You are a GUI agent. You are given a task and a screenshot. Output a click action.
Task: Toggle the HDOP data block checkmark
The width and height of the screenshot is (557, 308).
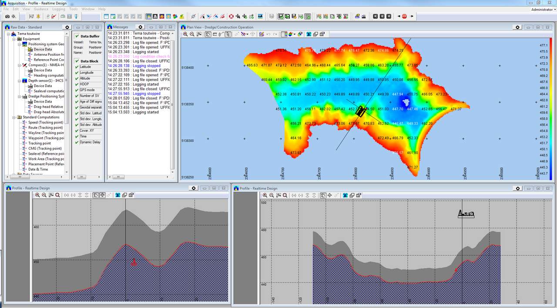(x=77, y=84)
